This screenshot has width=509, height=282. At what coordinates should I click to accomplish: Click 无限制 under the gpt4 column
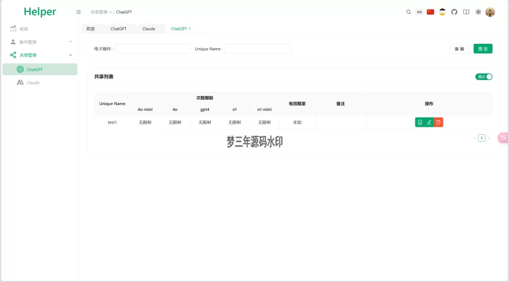click(205, 122)
